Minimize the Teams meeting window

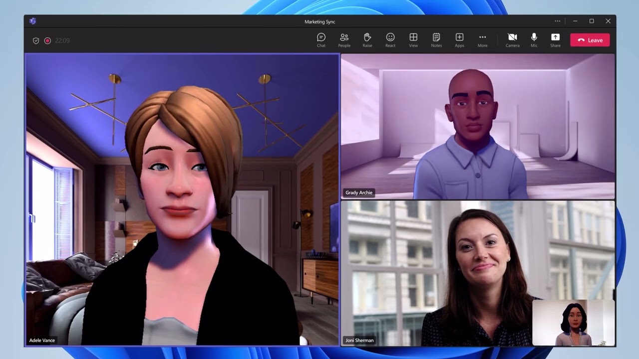pyautogui.click(x=575, y=21)
